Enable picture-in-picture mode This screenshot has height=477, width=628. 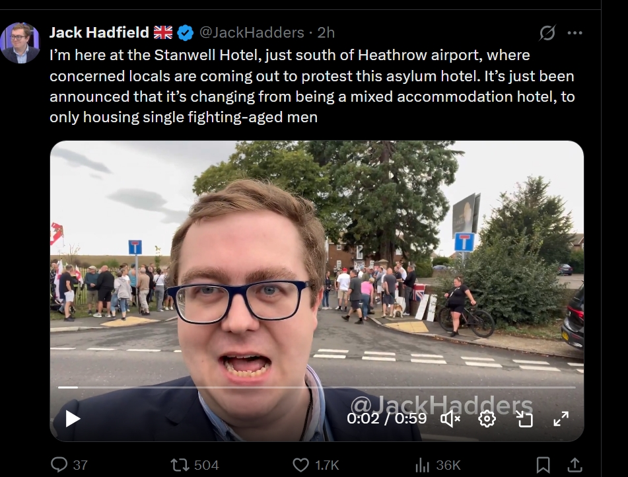pos(524,418)
